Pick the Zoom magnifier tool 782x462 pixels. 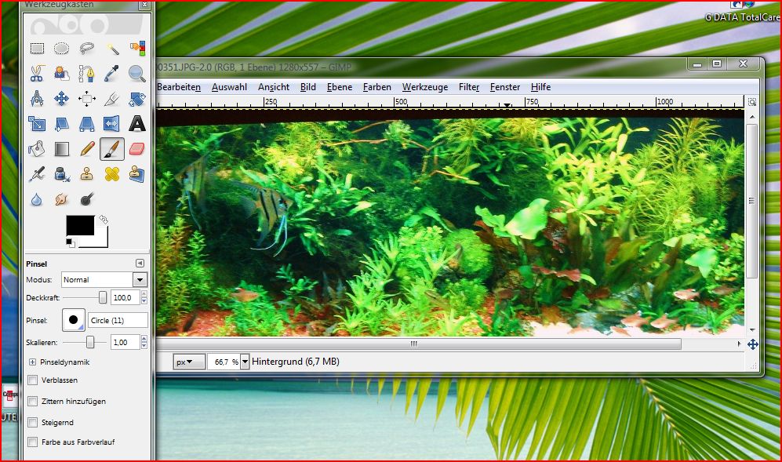(137, 74)
